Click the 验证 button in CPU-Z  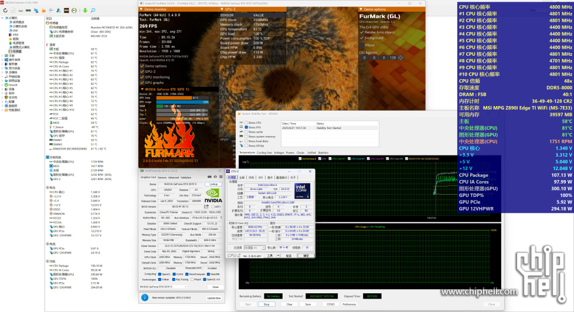(x=289, y=256)
